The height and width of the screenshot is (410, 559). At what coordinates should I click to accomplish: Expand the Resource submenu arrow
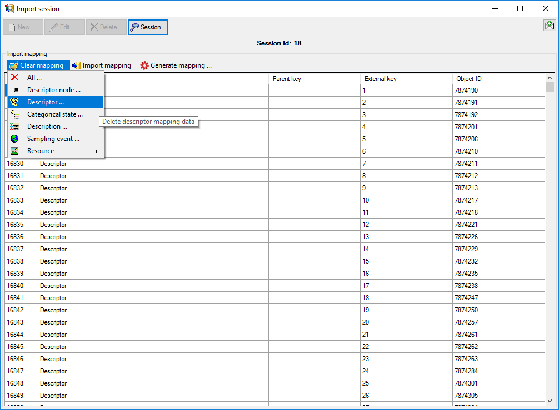pyautogui.click(x=96, y=151)
